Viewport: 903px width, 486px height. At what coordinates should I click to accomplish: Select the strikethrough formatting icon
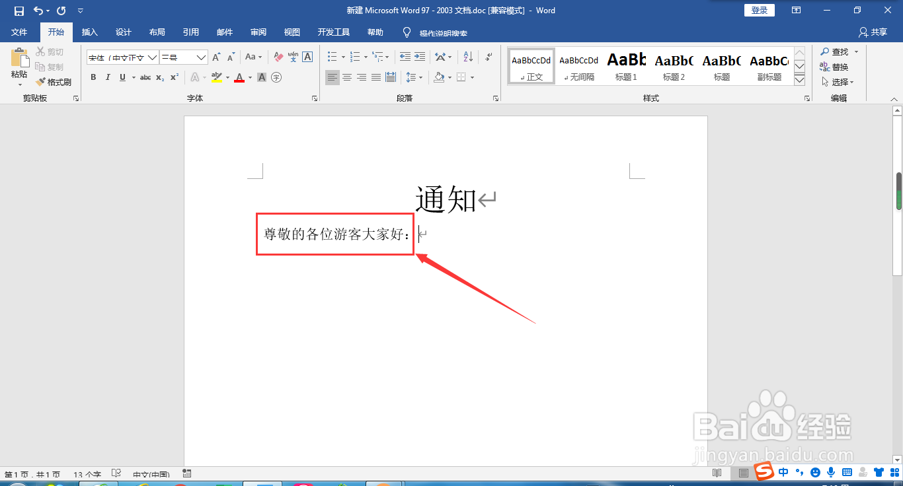coord(146,77)
